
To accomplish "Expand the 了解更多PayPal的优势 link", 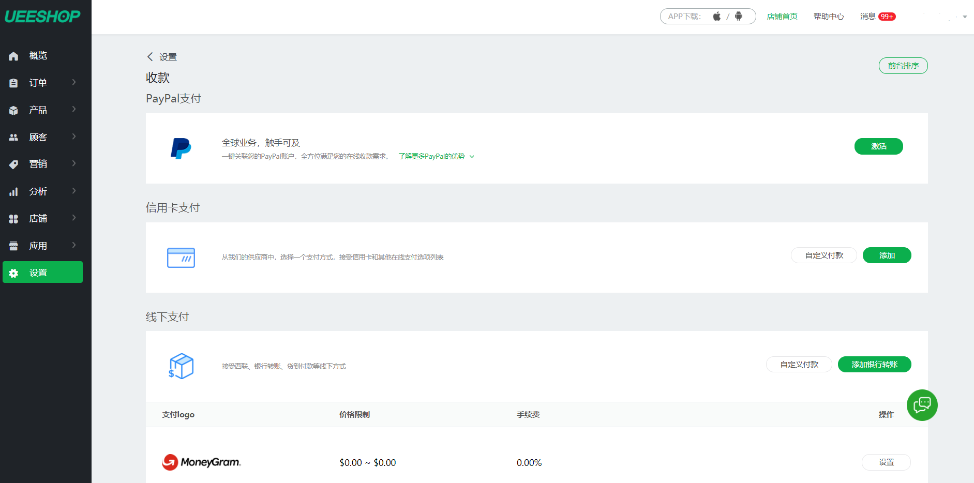I will (x=436, y=156).
